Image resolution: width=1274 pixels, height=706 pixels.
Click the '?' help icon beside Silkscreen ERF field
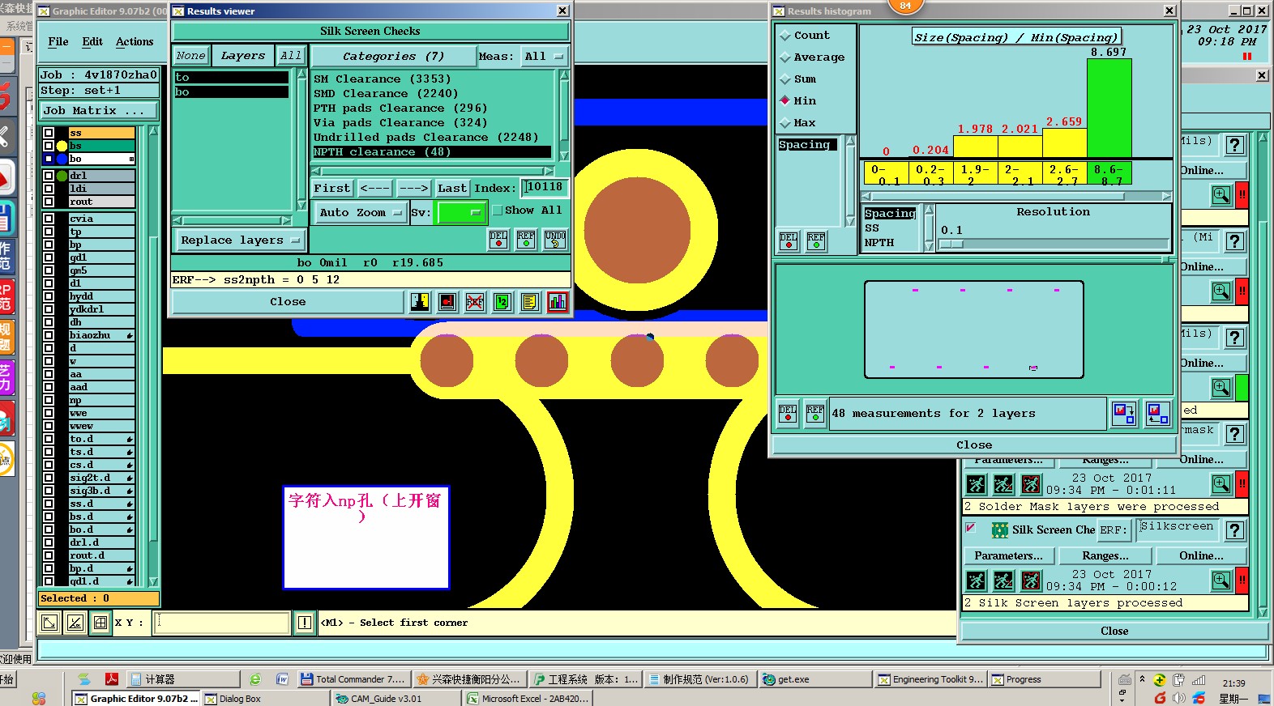(1234, 530)
